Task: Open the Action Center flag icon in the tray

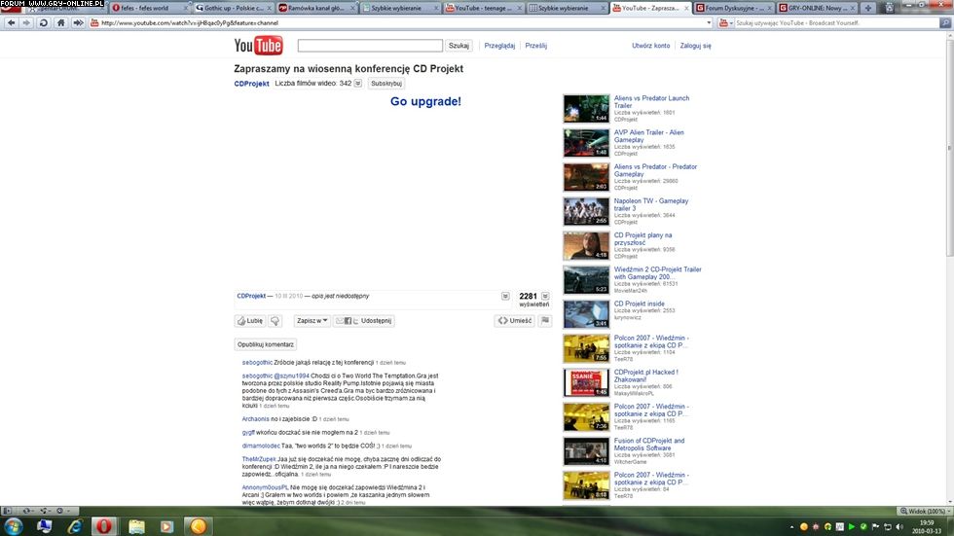Action: (x=875, y=526)
